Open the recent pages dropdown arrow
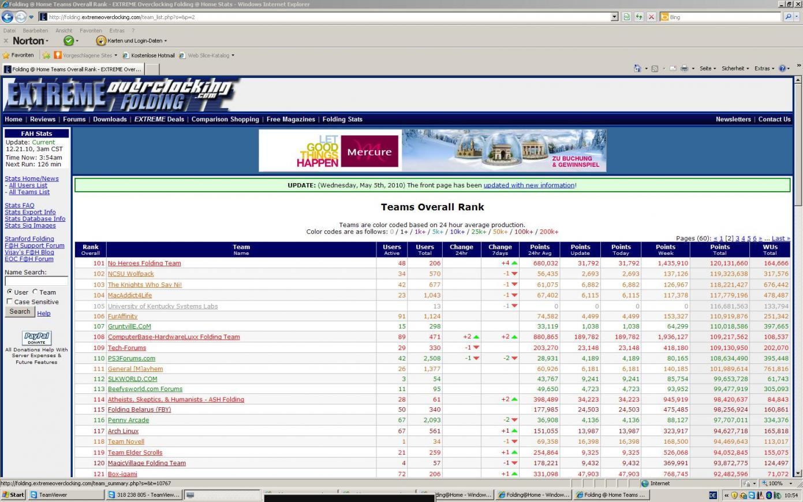The width and height of the screenshot is (803, 502). tap(31, 17)
